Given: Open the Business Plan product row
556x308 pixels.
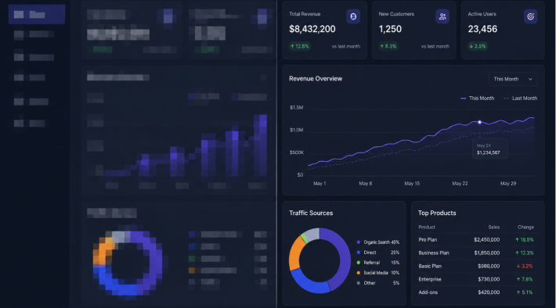Looking at the screenshot, I should click(x=476, y=252).
